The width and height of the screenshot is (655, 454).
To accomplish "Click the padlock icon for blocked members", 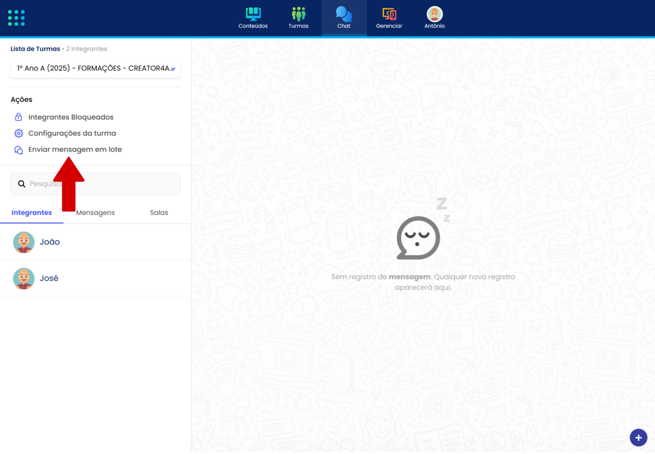I will (18, 117).
